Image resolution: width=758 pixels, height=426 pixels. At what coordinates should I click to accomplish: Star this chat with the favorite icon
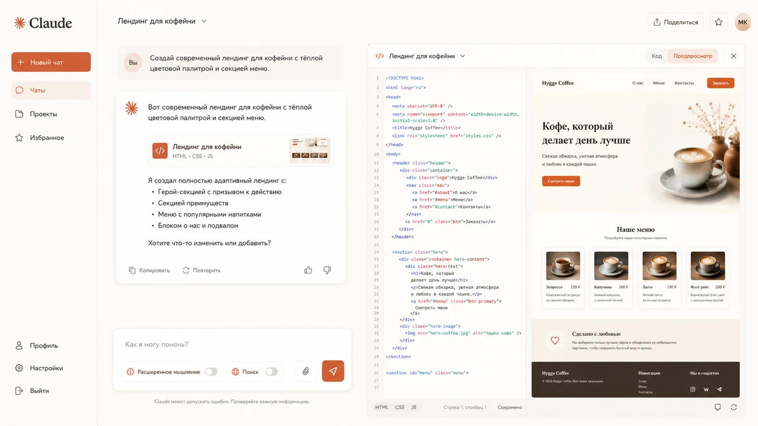tap(719, 22)
